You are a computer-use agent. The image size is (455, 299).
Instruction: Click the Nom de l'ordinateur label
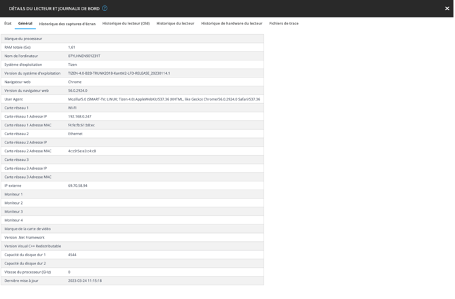coord(21,56)
